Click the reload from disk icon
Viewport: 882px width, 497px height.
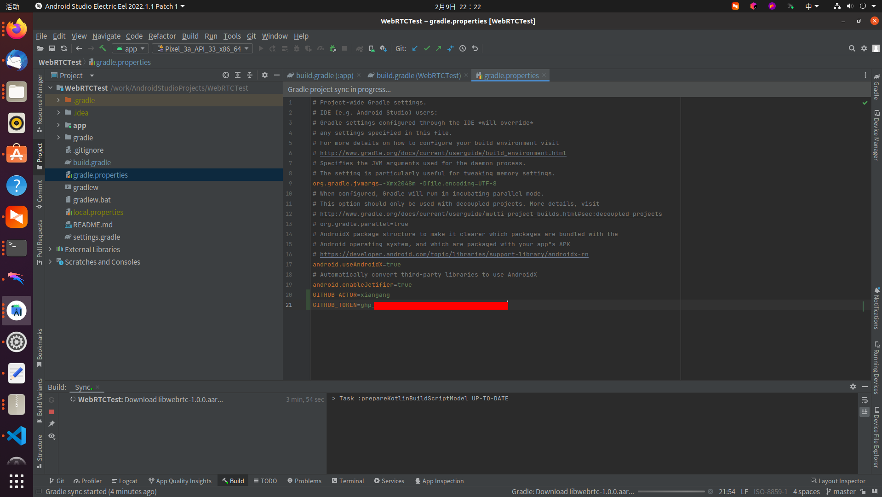64,48
